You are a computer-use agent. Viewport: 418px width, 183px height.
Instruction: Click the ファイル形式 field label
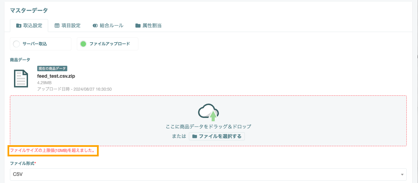(x=23, y=164)
